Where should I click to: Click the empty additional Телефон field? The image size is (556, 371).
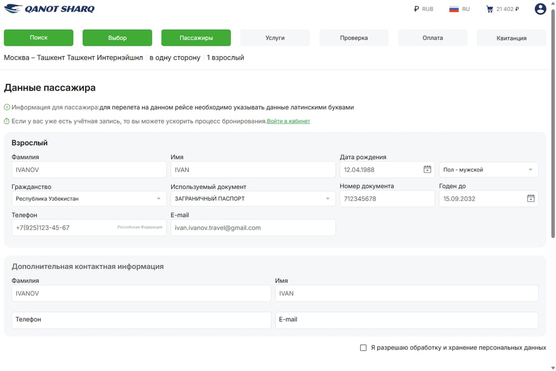coord(141,320)
